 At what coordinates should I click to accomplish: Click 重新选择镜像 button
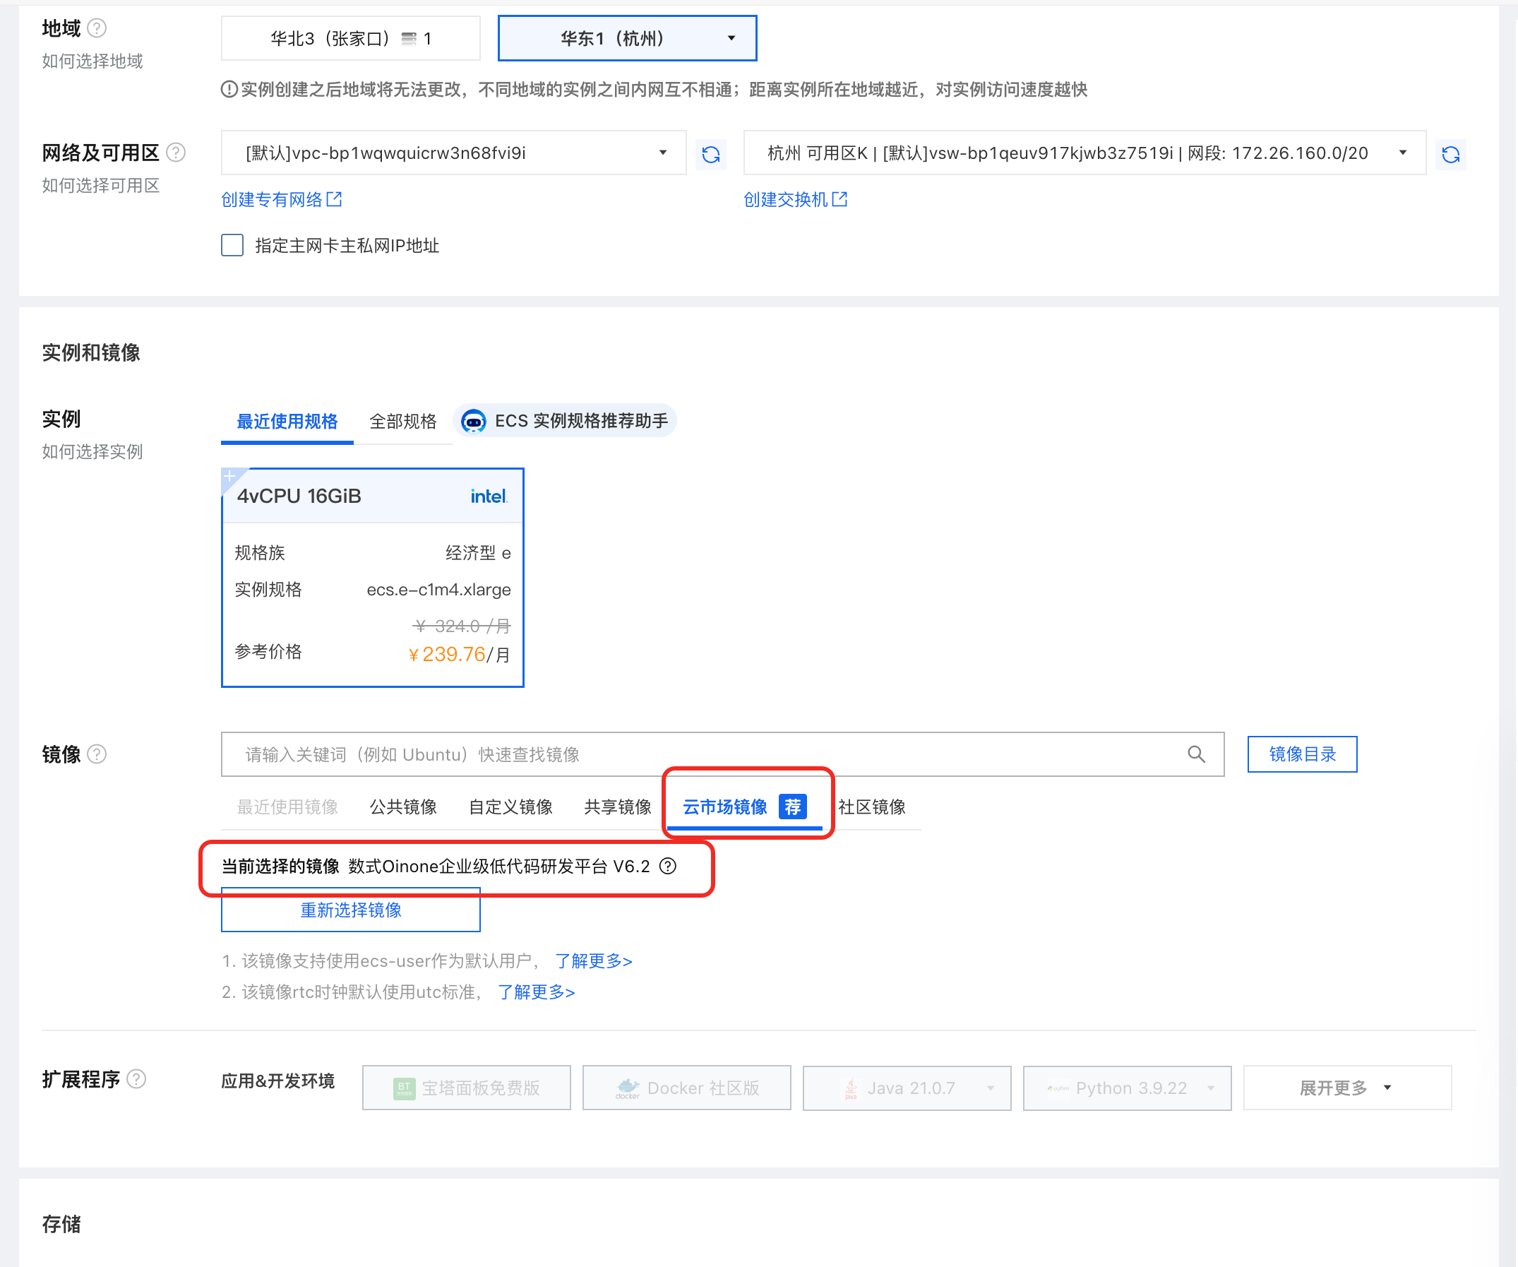(x=351, y=910)
